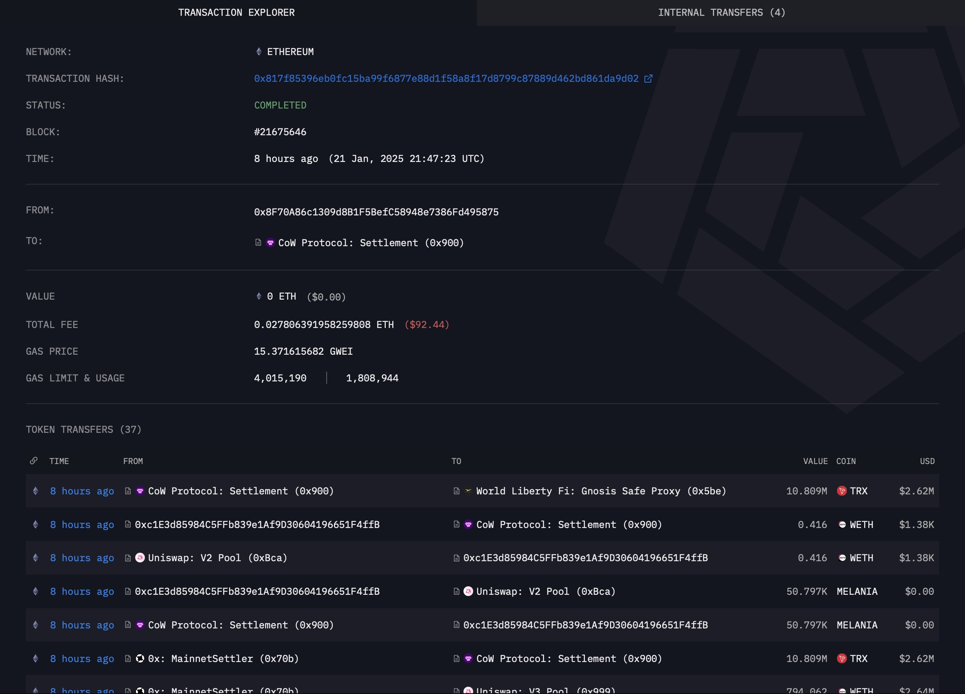Click the Uniswap logo in the MELANIA recipient row
Viewport: 965px width, 694px height.
pyautogui.click(x=468, y=591)
